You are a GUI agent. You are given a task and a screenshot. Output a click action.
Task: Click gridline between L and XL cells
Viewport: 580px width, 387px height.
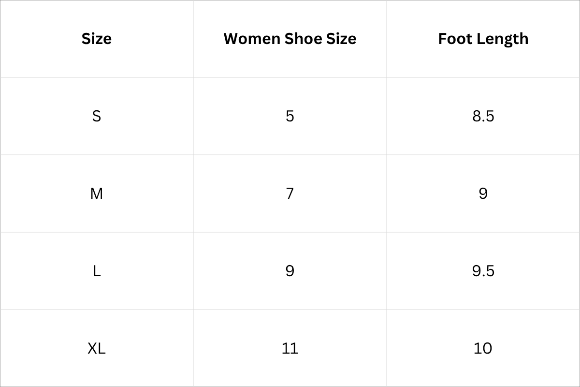97,310
